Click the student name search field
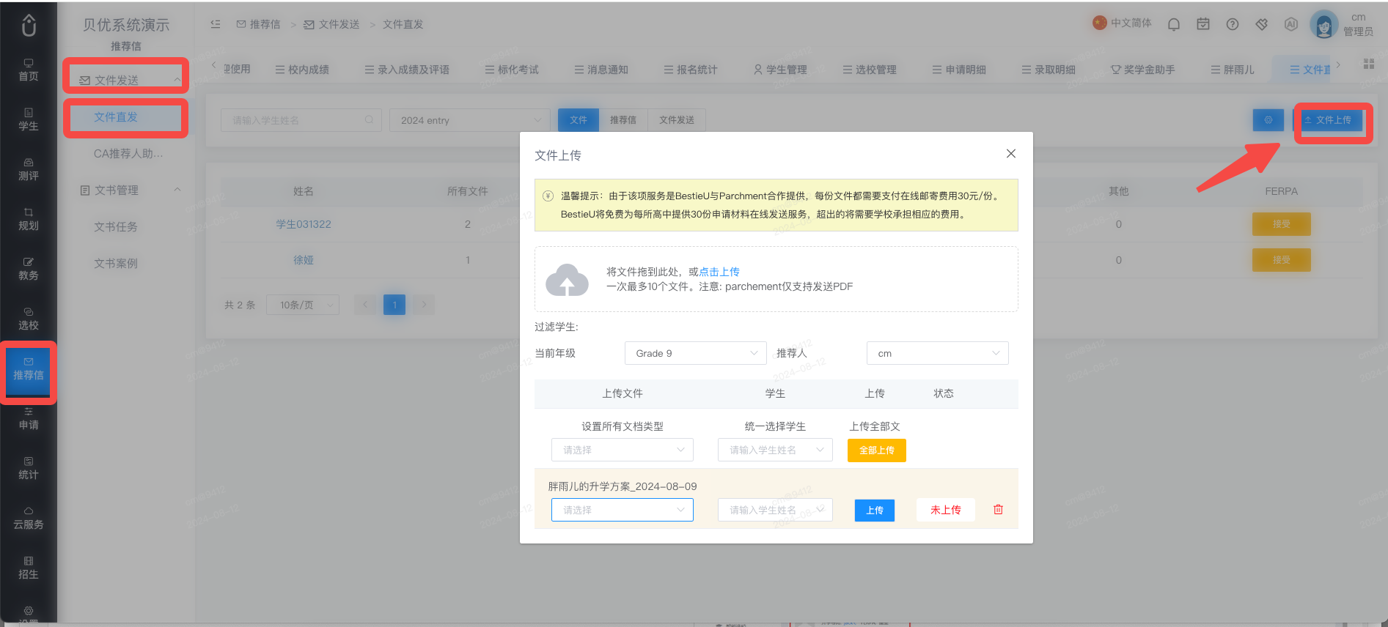 coord(301,120)
